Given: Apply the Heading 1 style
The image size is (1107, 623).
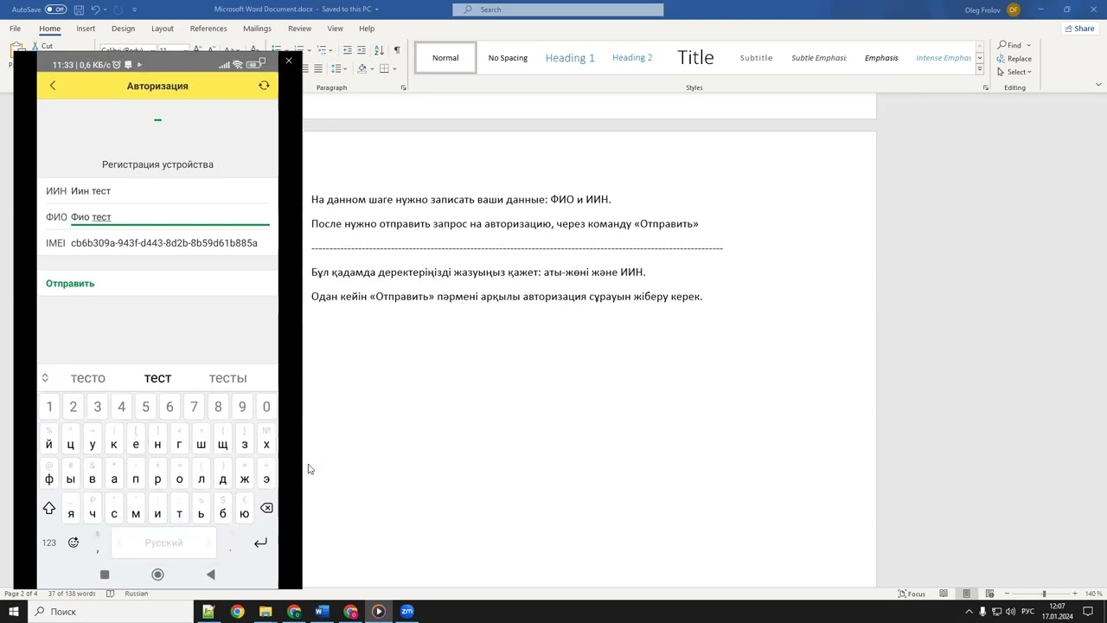Looking at the screenshot, I should pos(570,58).
